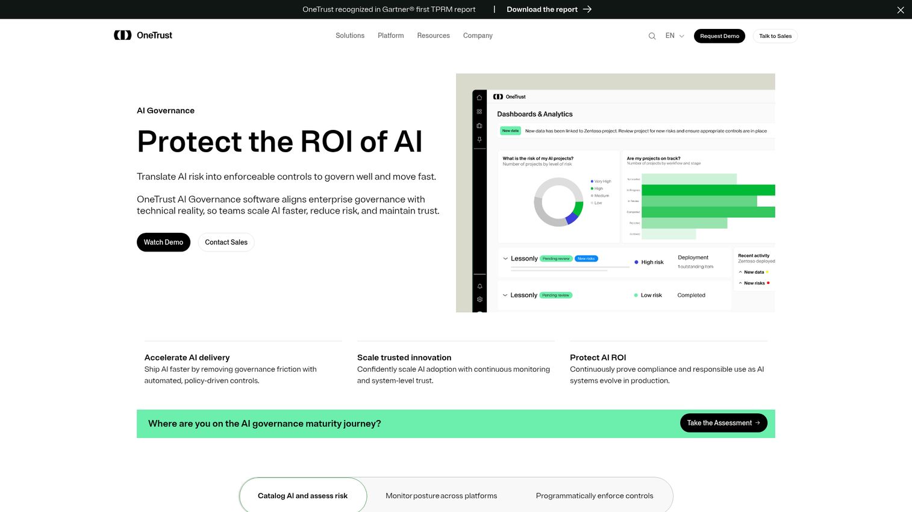The height and width of the screenshot is (512, 912).
Task: Click the "AI Governance" label above the headline
Action: point(166,111)
